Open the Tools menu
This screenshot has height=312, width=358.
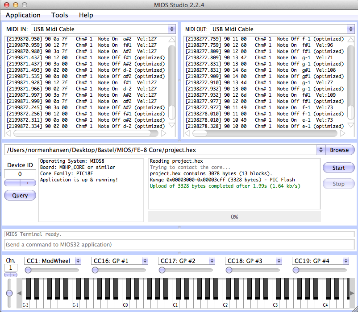[x=59, y=15]
